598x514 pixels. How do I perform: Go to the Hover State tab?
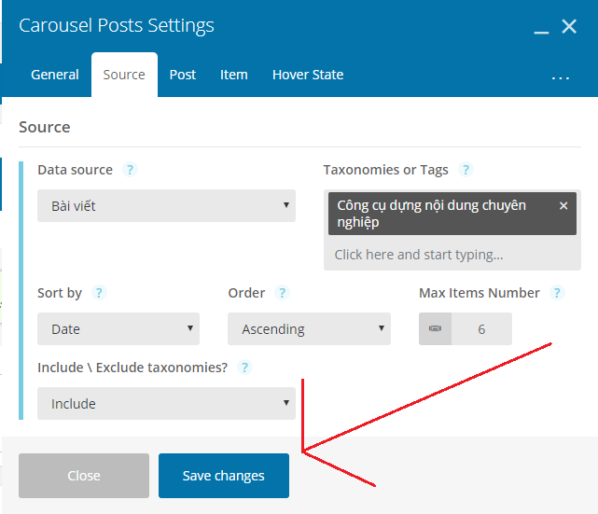coord(308,75)
